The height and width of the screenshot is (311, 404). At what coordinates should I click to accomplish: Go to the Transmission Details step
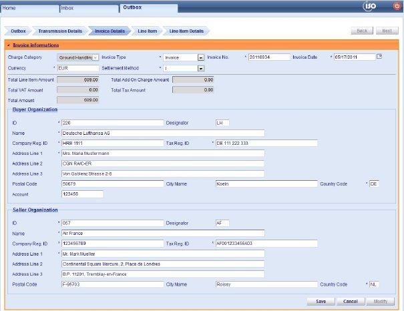click(x=60, y=31)
